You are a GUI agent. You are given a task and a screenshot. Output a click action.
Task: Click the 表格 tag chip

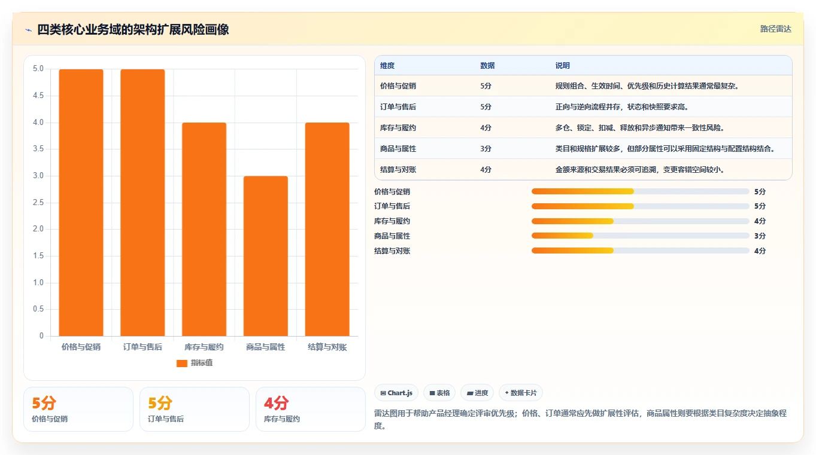click(x=439, y=393)
